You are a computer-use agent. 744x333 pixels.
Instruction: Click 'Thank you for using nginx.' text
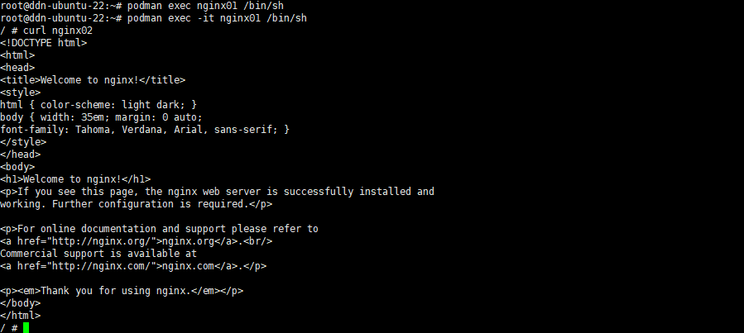coord(115,291)
